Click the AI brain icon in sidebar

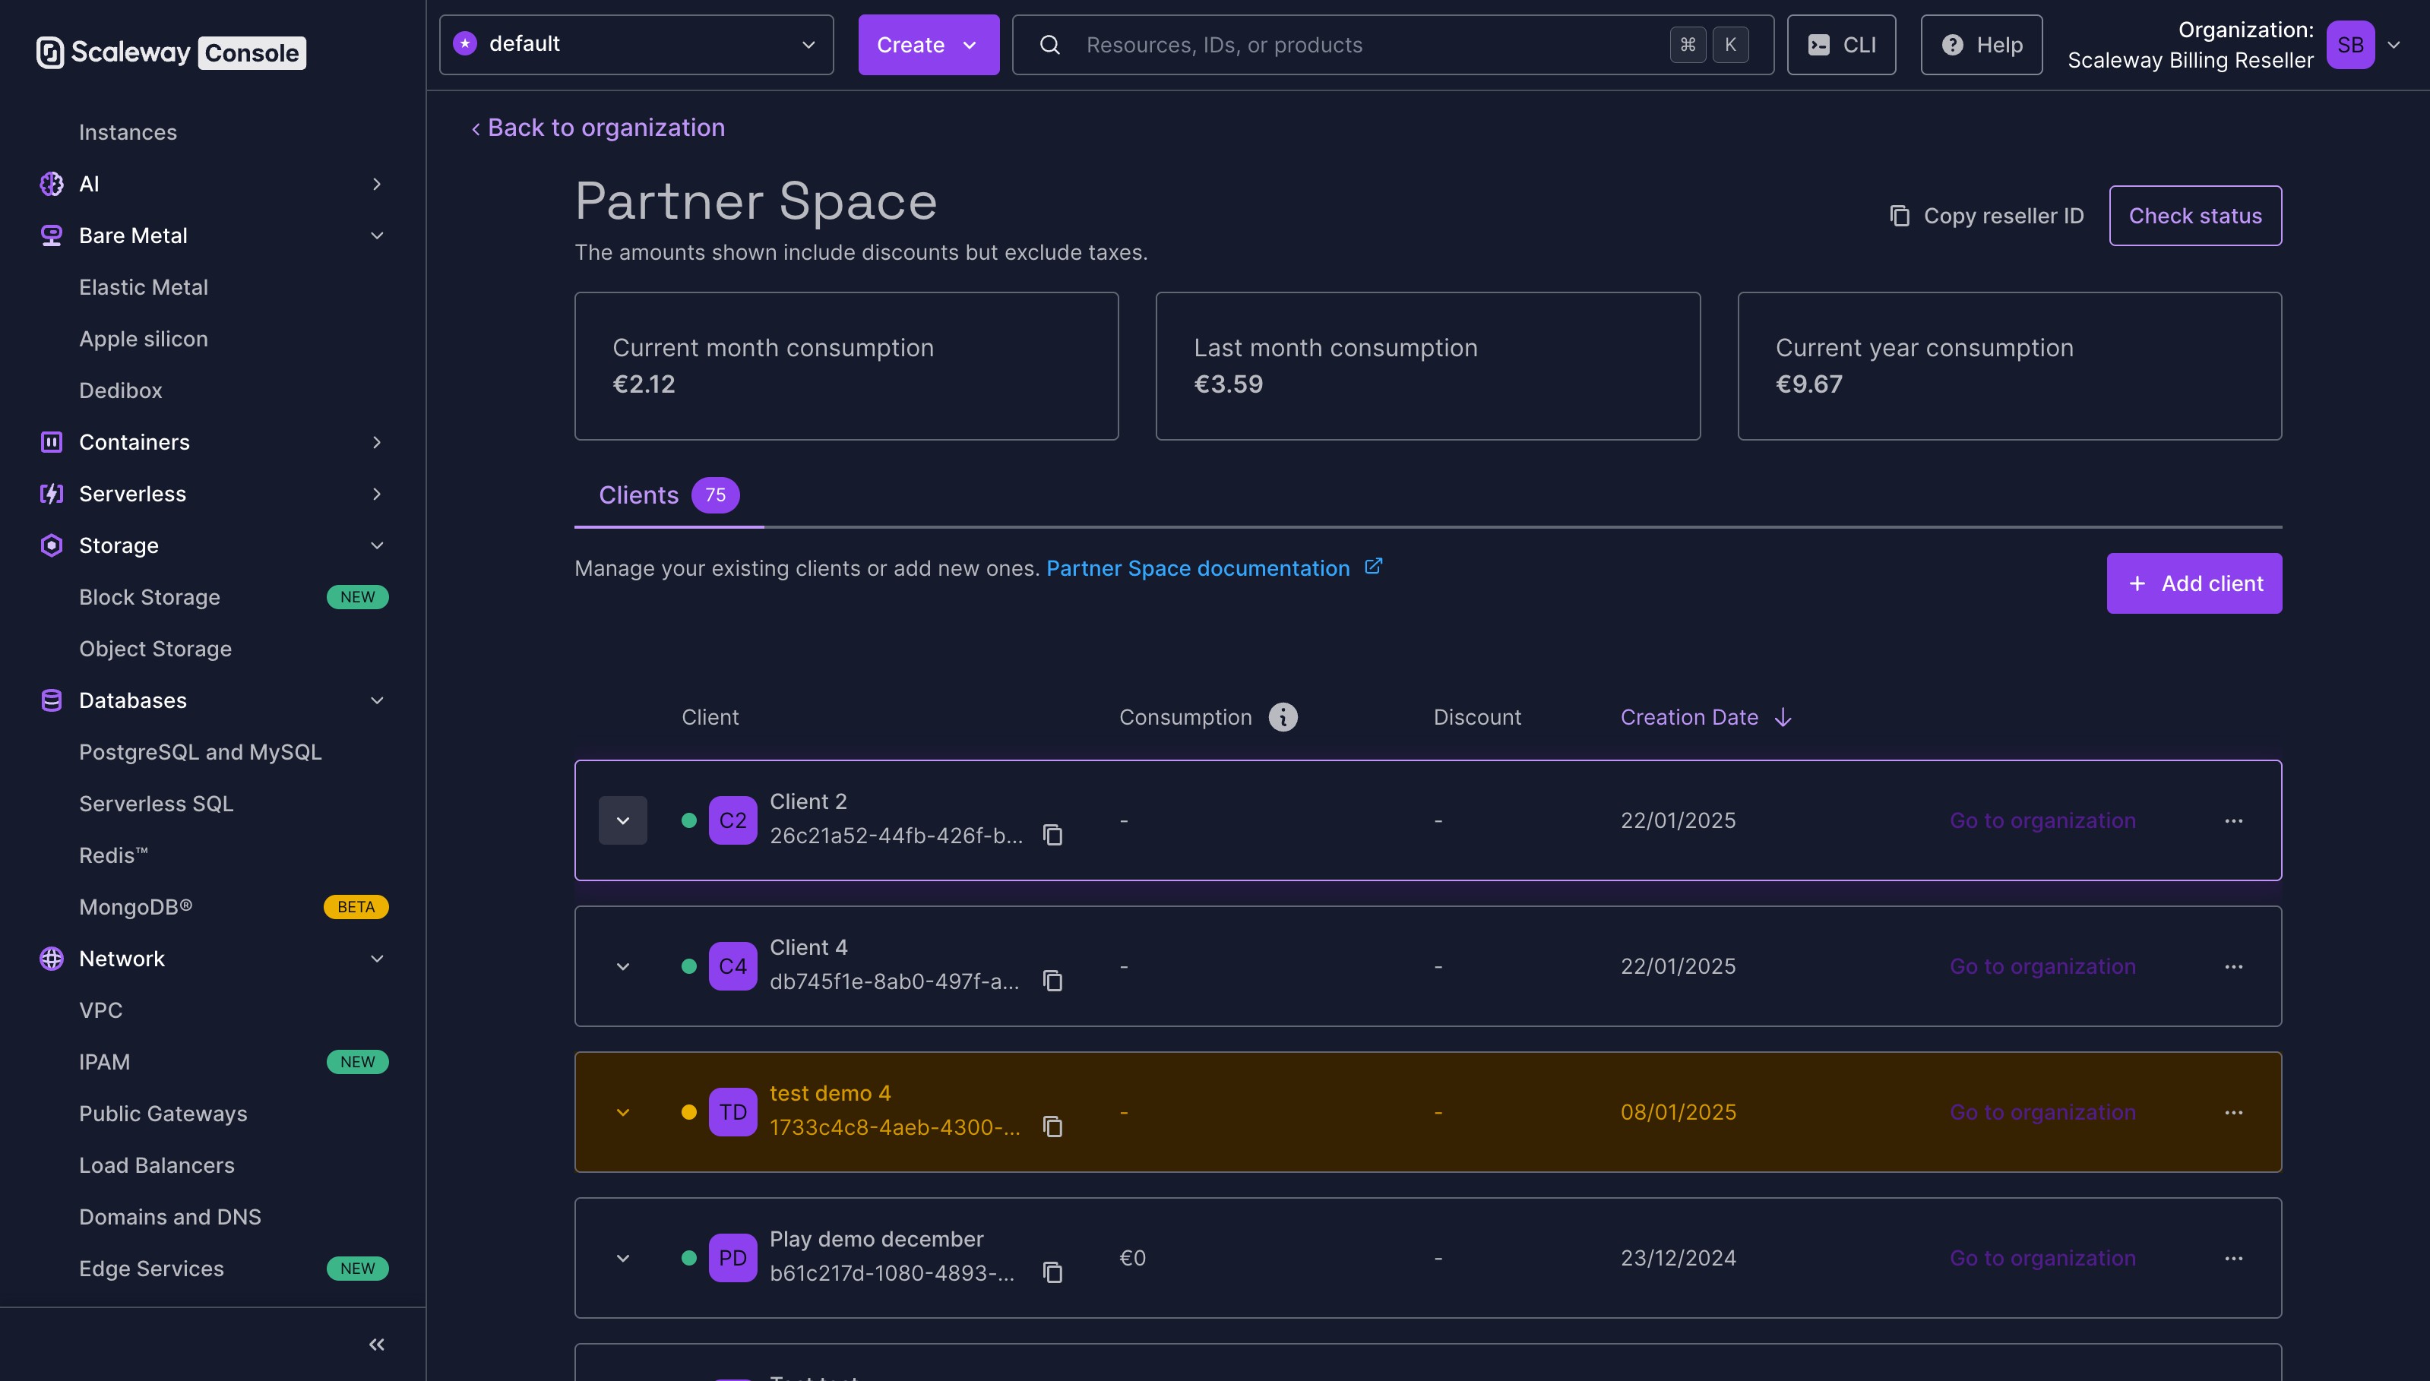[x=51, y=184]
